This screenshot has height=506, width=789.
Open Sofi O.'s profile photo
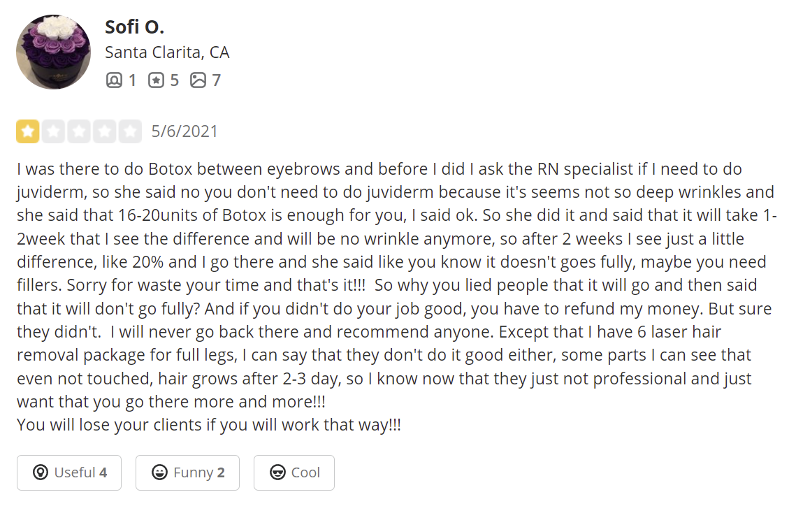pyautogui.click(x=53, y=52)
